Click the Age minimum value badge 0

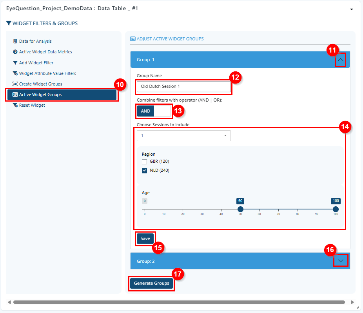pos(145,201)
